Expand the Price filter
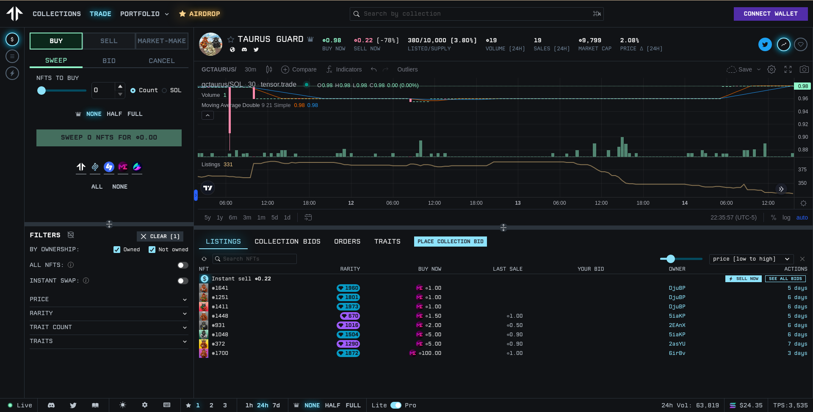Screen dimensions: 813x412 pos(108,299)
